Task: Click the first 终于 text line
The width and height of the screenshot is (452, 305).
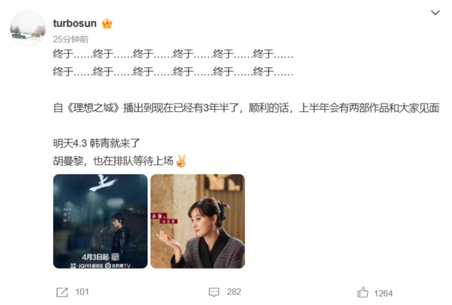Action: click(x=173, y=54)
